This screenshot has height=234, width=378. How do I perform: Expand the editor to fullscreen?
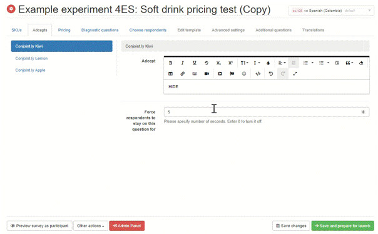[295, 74]
